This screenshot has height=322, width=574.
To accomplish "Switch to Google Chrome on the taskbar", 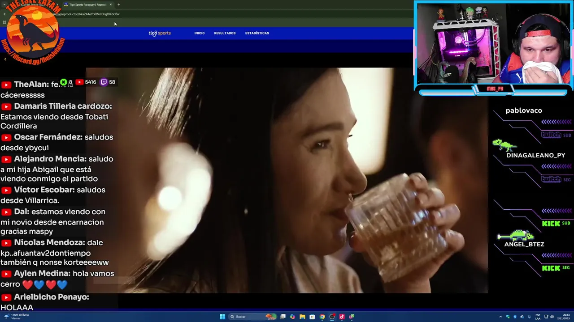I will 322,317.
